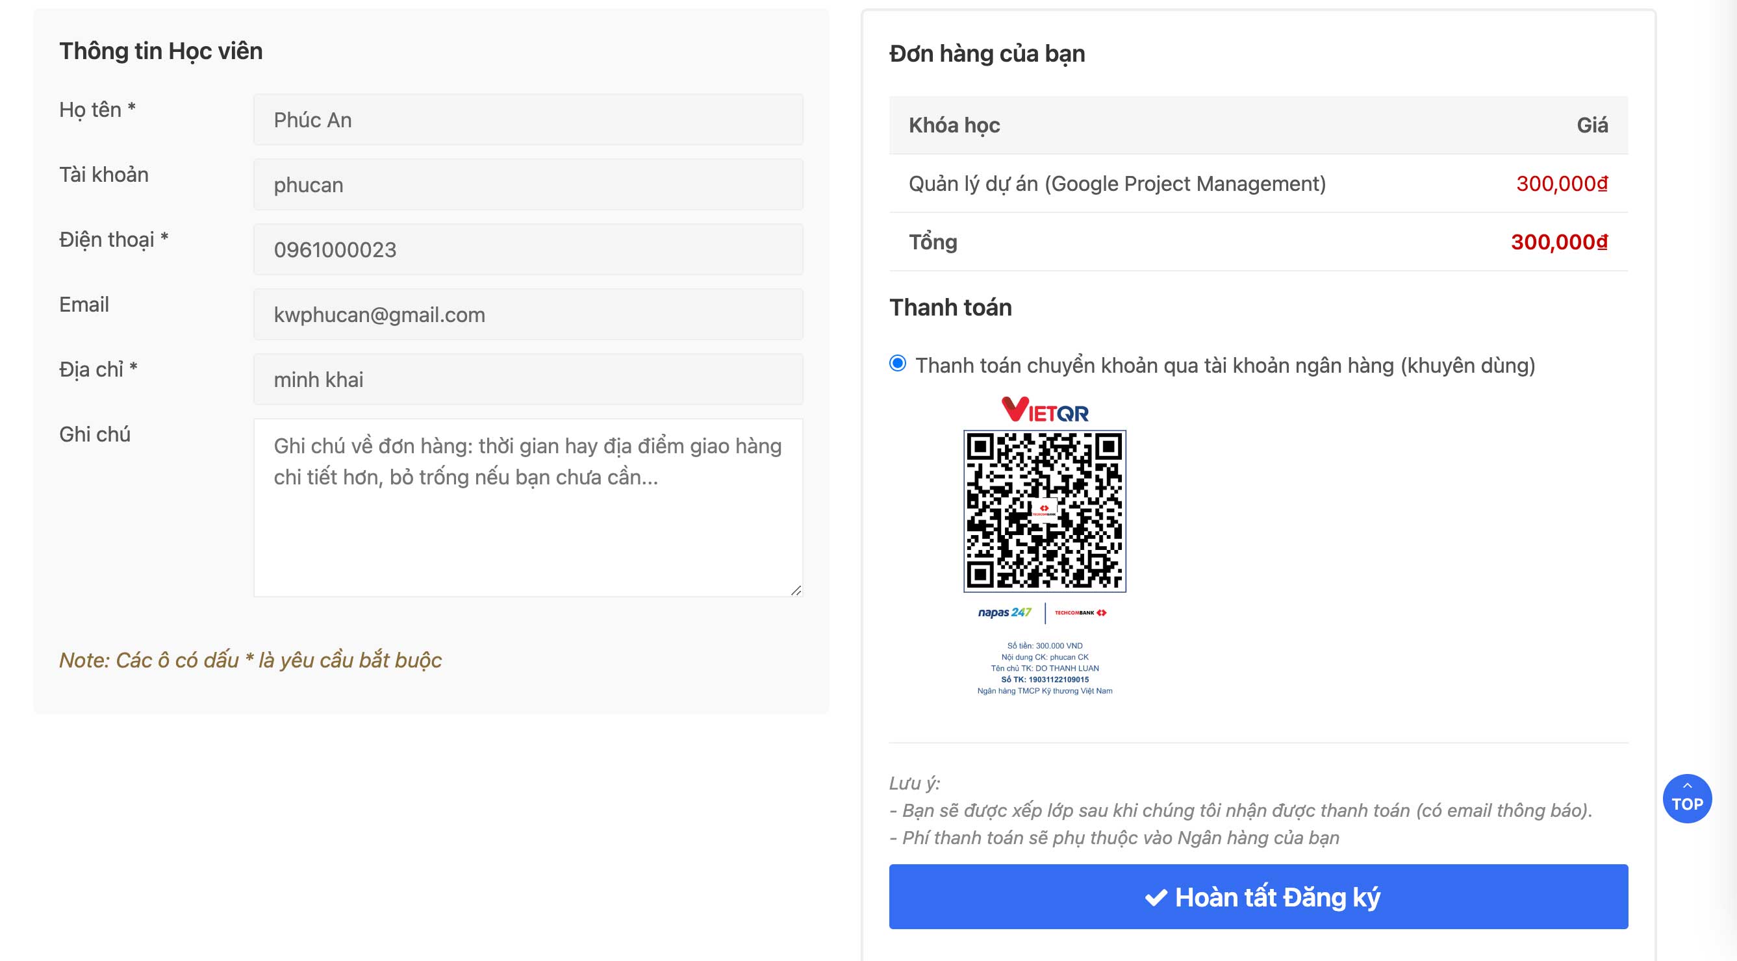The image size is (1737, 961).
Task: Click the Email input field
Action: (x=528, y=315)
